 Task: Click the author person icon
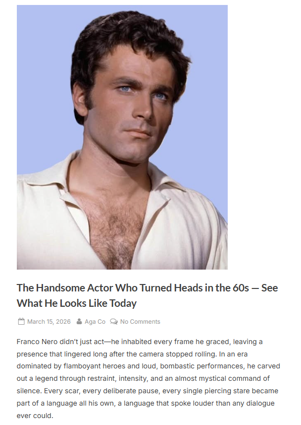coord(79,321)
